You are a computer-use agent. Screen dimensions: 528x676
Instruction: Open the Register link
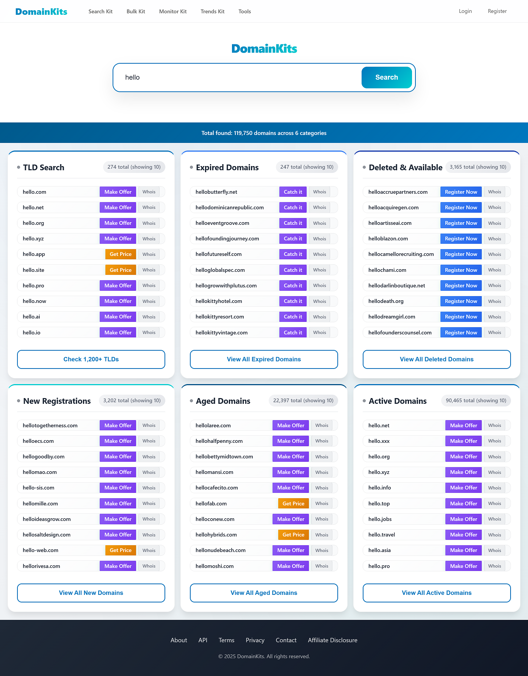pos(497,11)
